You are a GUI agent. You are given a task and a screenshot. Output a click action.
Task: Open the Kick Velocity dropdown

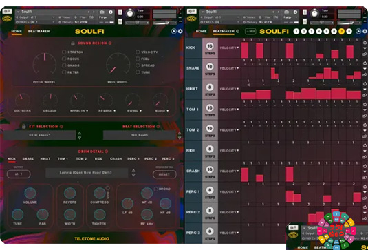click(229, 48)
